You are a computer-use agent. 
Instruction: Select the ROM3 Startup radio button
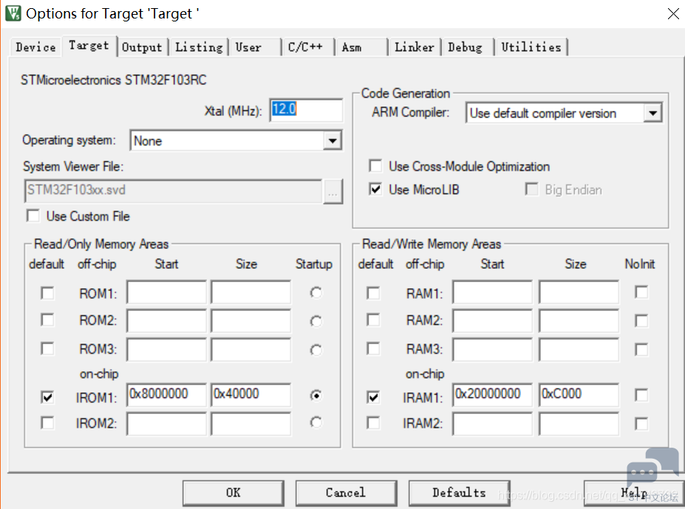316,350
